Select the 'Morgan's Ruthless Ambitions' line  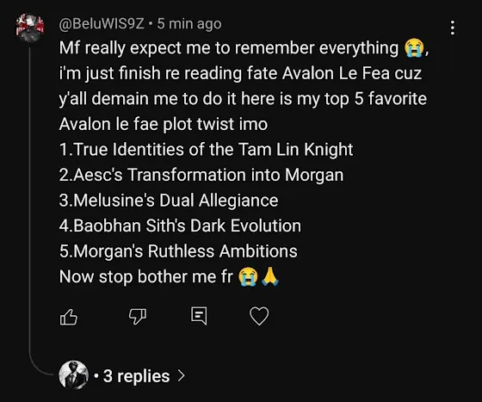pyautogui.click(x=178, y=251)
